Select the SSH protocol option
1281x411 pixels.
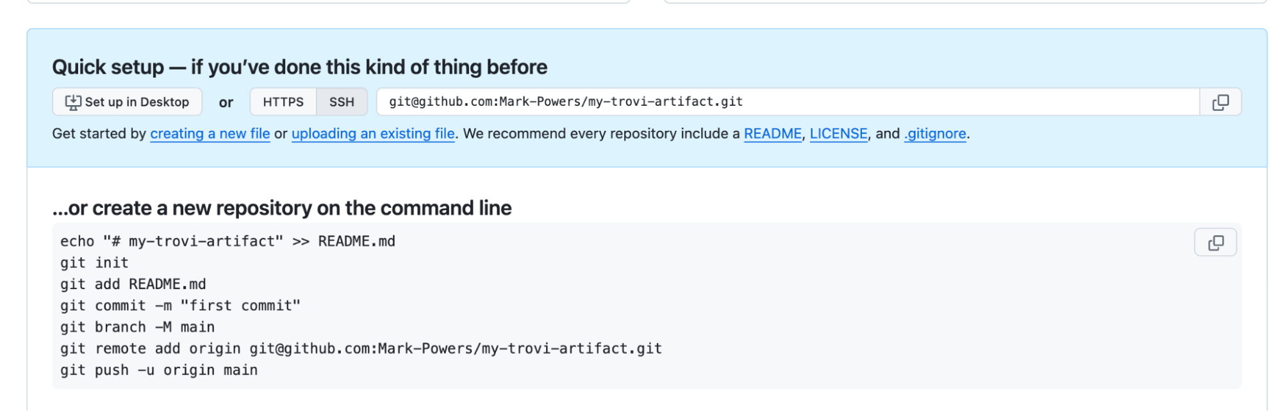pos(342,102)
